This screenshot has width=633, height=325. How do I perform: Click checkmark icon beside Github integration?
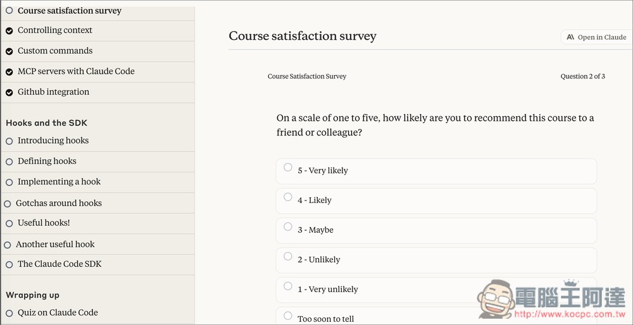tap(9, 92)
